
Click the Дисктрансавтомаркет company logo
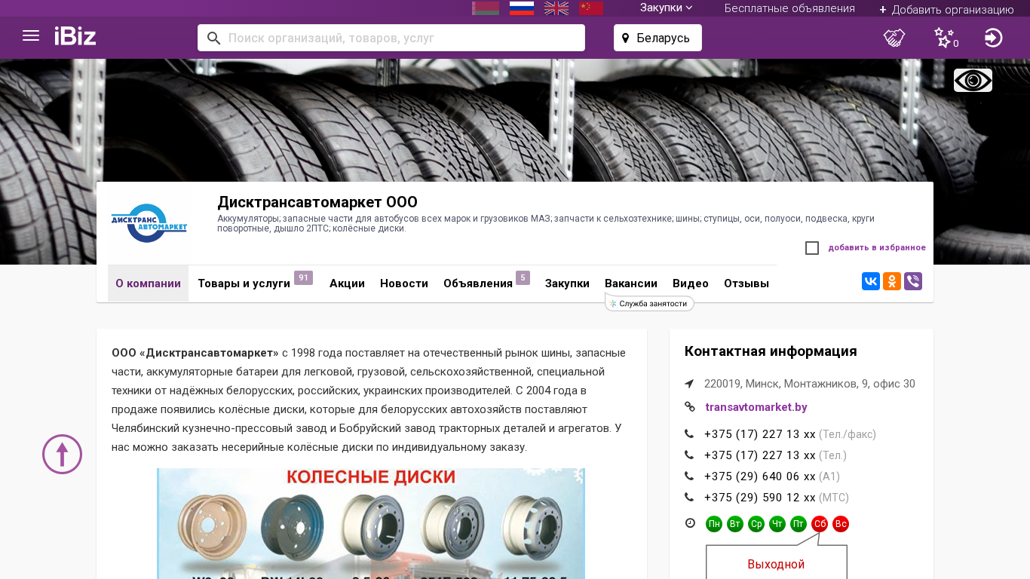(149, 223)
